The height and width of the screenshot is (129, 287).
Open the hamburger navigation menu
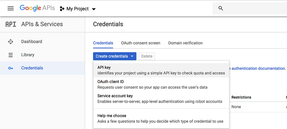11,8
